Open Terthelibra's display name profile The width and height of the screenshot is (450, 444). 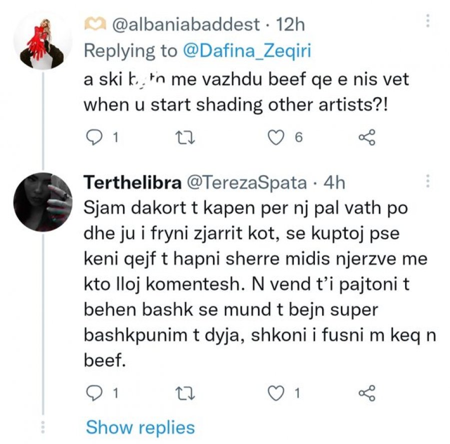132,183
